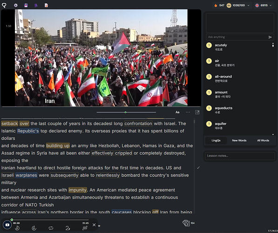Switch to the New Words tab
Viewport: 278px width, 233px height.
[239, 140]
